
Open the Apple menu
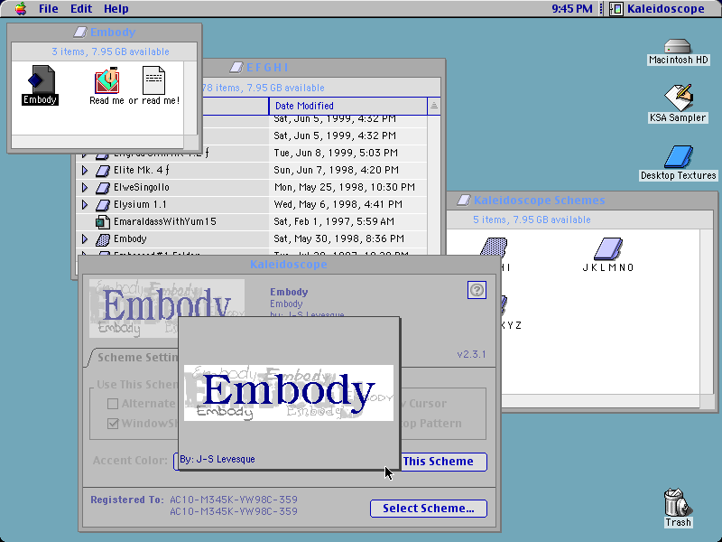(21, 9)
